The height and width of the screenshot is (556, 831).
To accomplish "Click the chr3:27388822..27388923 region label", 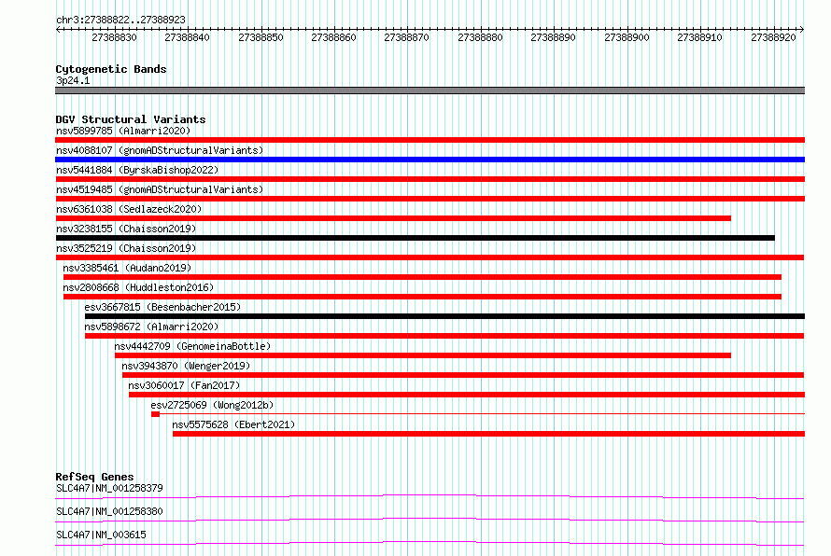I will tap(120, 21).
